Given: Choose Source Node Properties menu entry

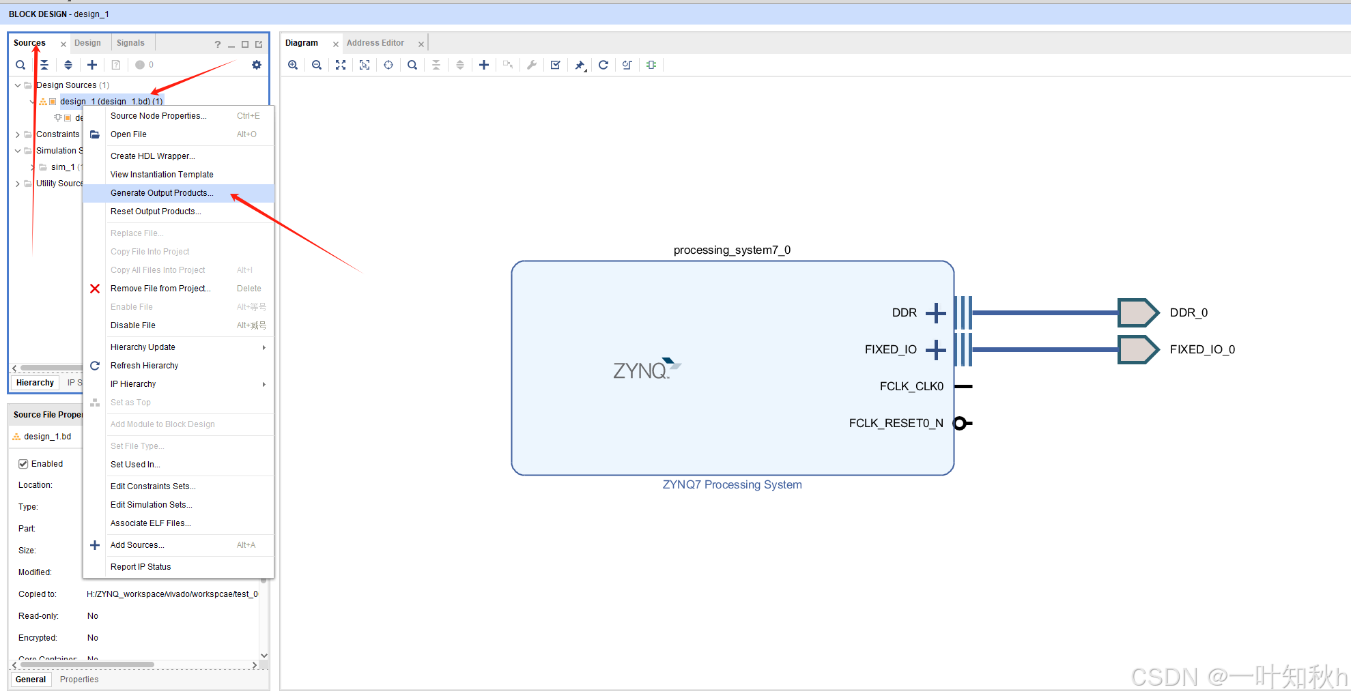Looking at the screenshot, I should [178, 116].
